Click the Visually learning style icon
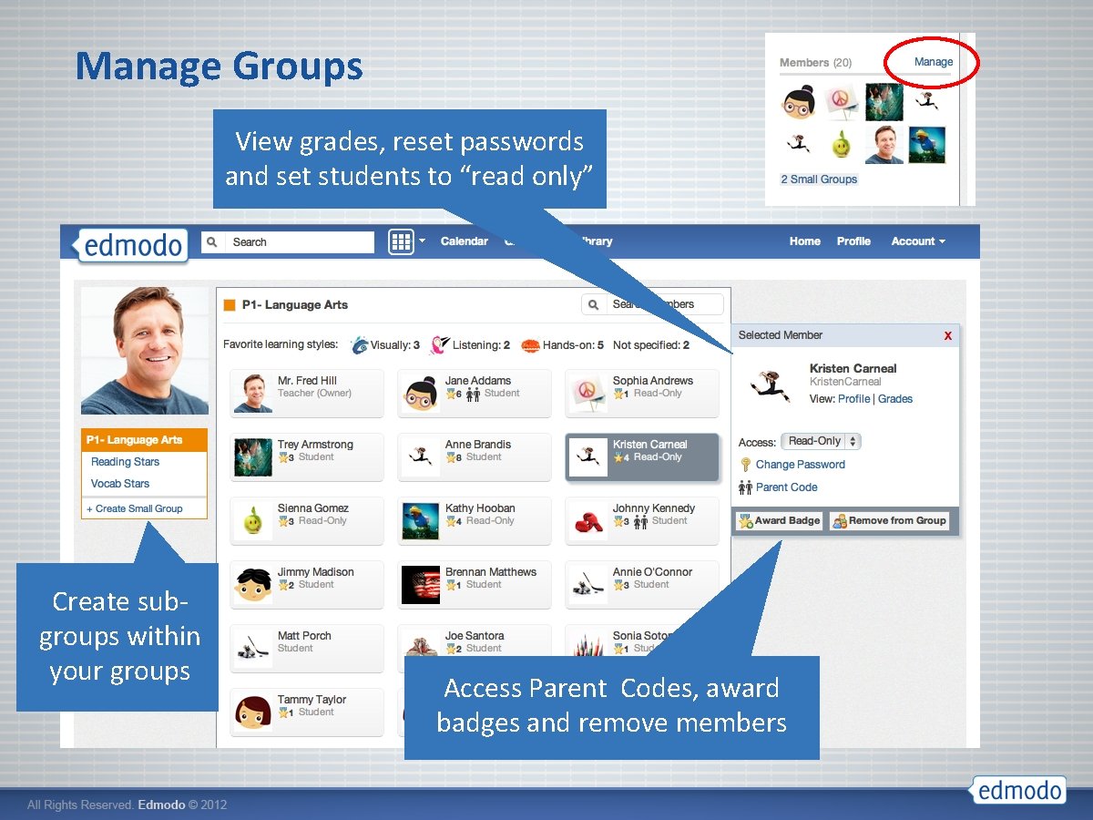 tap(360, 345)
